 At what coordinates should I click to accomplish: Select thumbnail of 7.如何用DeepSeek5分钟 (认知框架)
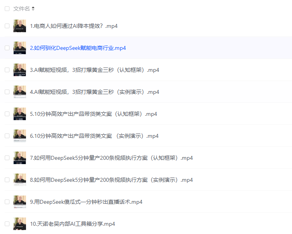point(20,158)
